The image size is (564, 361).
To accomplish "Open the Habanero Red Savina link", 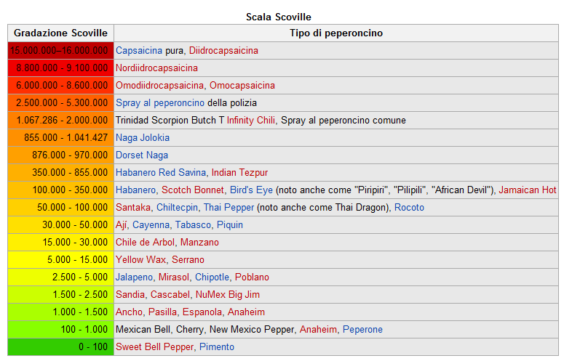I will pyautogui.click(x=160, y=173).
